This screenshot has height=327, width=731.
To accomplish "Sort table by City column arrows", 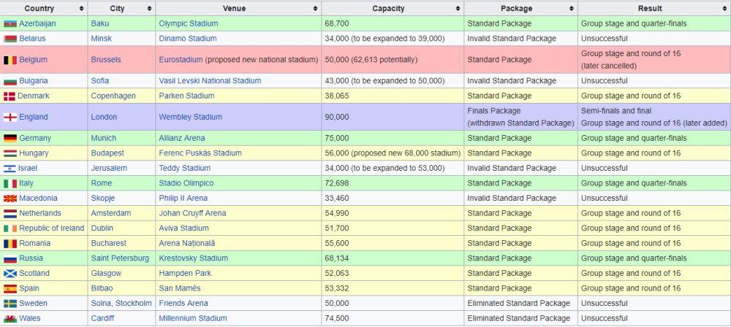I will pyautogui.click(x=149, y=9).
